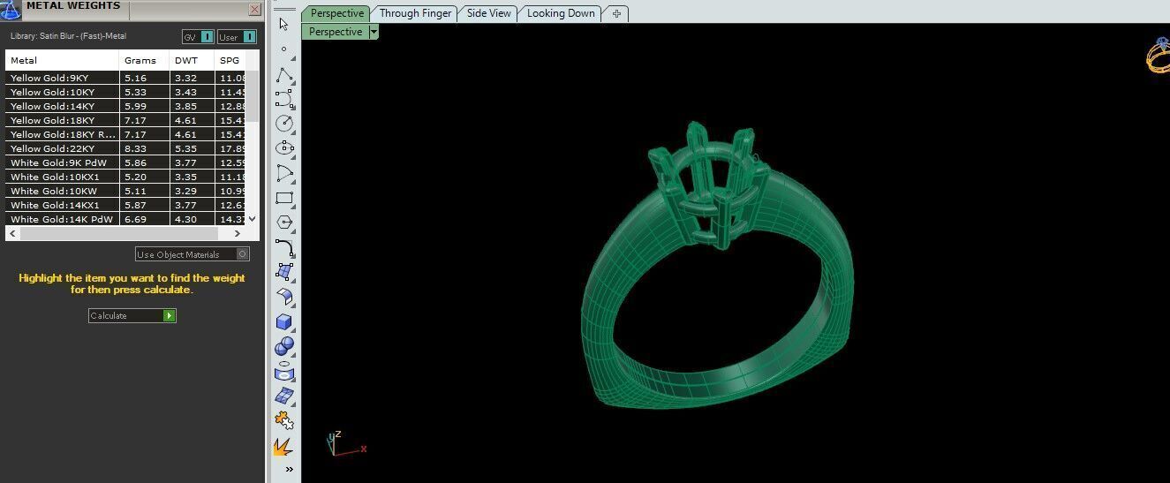This screenshot has width=1170, height=483.
Task: Select the Yellow Gold:18KY row
Action: pos(125,120)
